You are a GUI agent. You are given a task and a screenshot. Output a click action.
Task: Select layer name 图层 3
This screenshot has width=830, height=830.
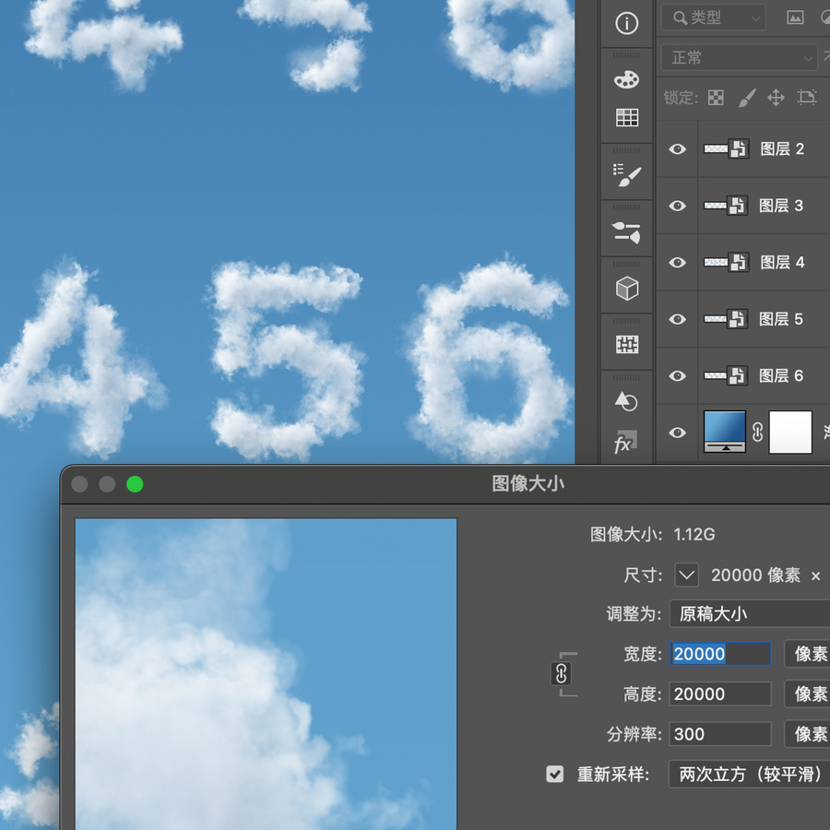coord(781,206)
